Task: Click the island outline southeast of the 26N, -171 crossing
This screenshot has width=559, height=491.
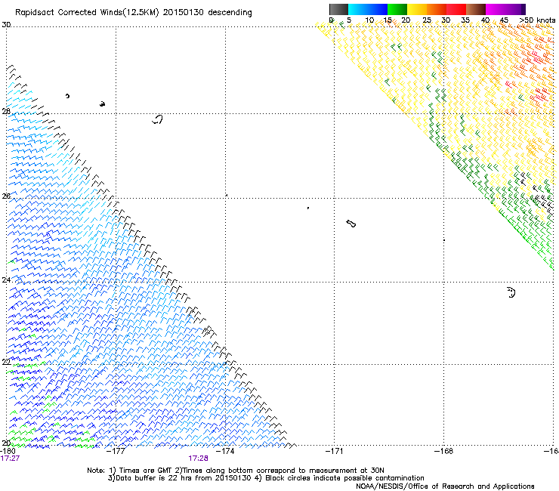Action: [x=351, y=224]
